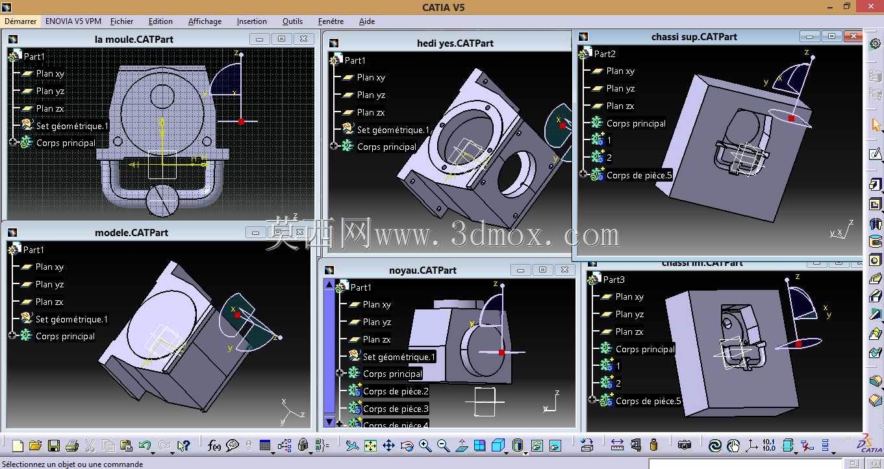Open the Formula f(x) tool

point(214,446)
